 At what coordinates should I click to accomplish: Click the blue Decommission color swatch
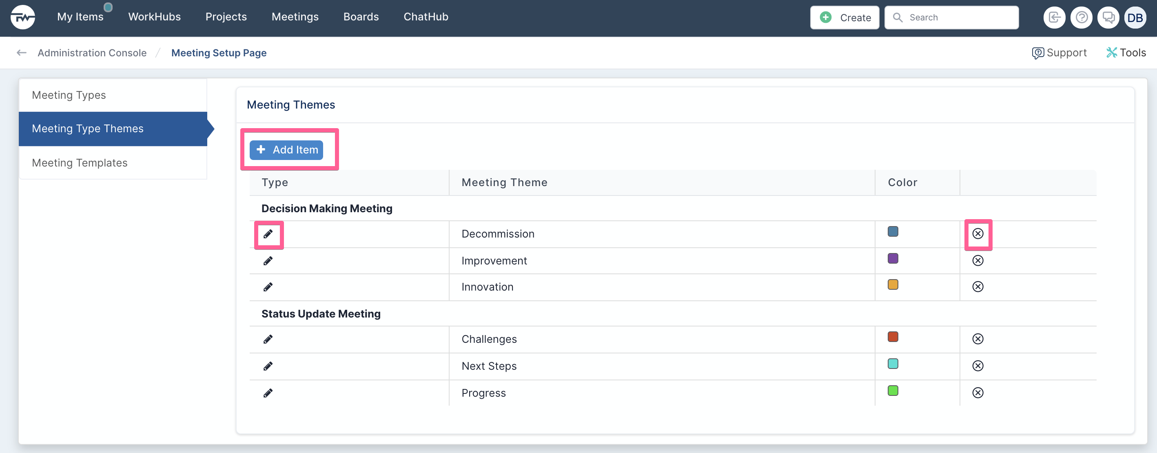coord(893,232)
